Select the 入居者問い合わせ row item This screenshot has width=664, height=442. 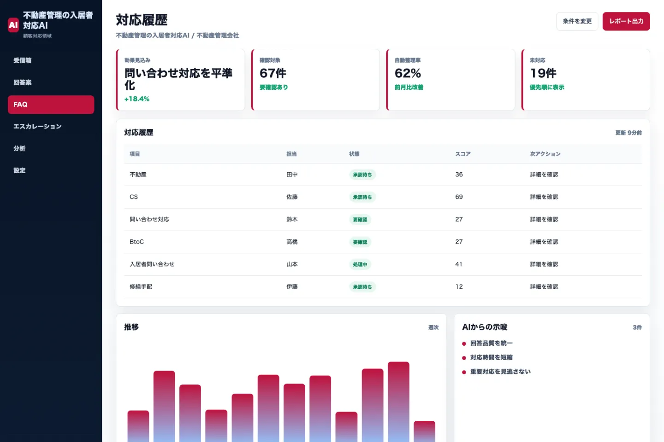[152, 264]
